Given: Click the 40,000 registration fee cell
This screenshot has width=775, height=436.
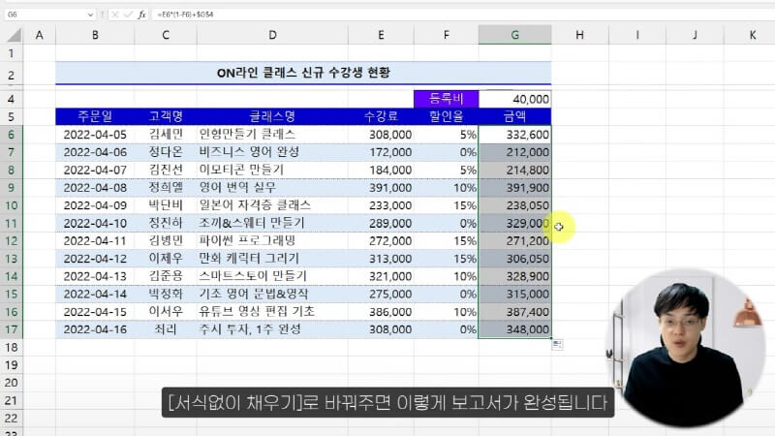Looking at the screenshot, I should (515, 99).
